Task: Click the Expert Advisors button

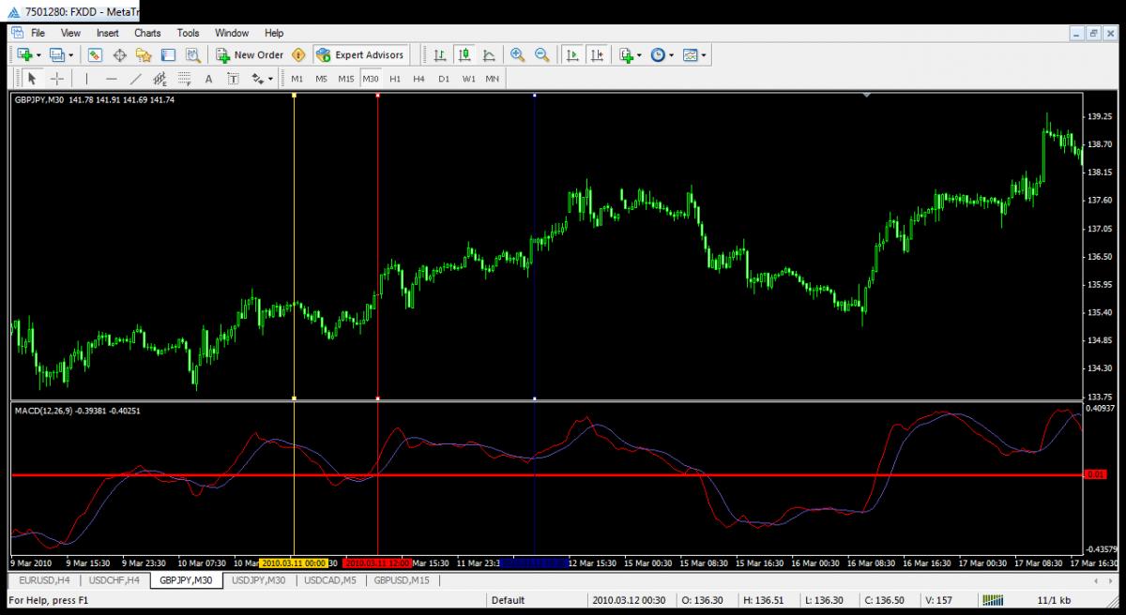Action: click(360, 55)
